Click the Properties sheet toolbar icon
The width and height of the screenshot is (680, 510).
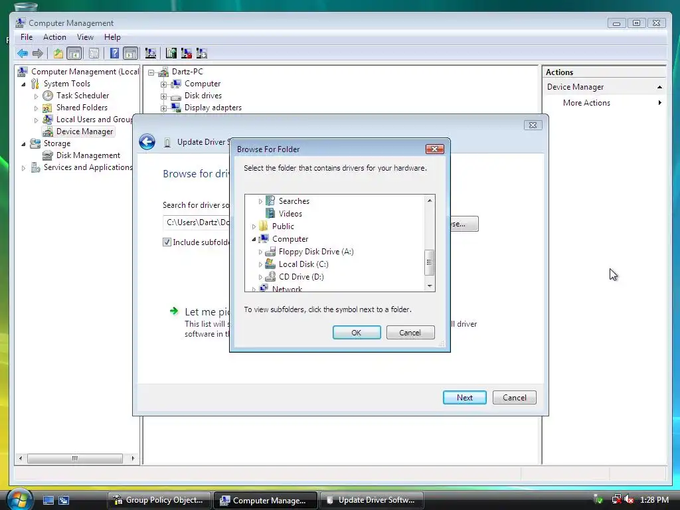tap(94, 53)
